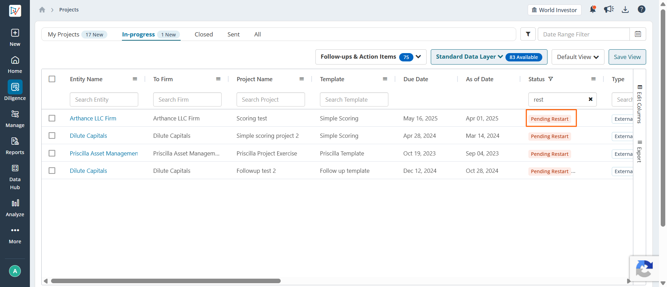667x287 pixels.
Task: Open the announcements megaphone icon
Action: click(x=609, y=9)
